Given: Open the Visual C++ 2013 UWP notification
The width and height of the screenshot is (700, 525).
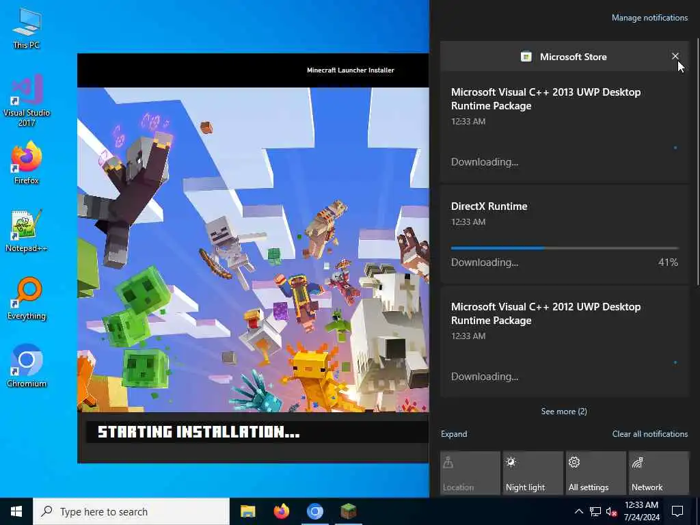Looking at the screenshot, I should click(x=565, y=128).
